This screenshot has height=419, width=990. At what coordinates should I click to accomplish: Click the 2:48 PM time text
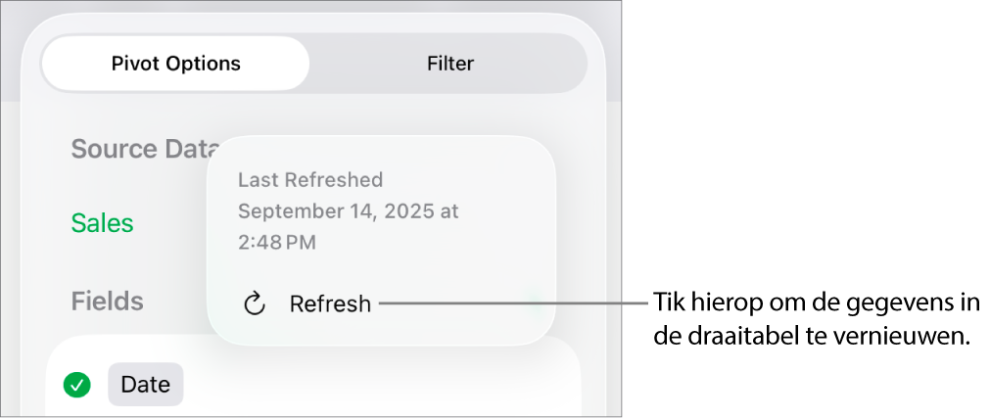pos(277,242)
